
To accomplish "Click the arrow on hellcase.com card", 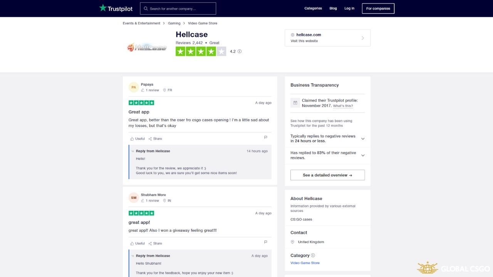I will pos(362,38).
